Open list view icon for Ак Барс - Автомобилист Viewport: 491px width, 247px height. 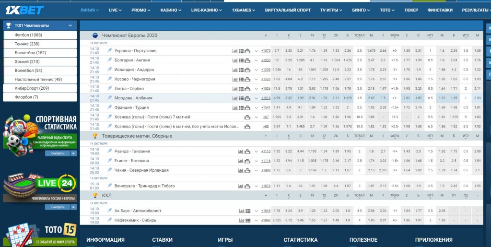pos(248,211)
